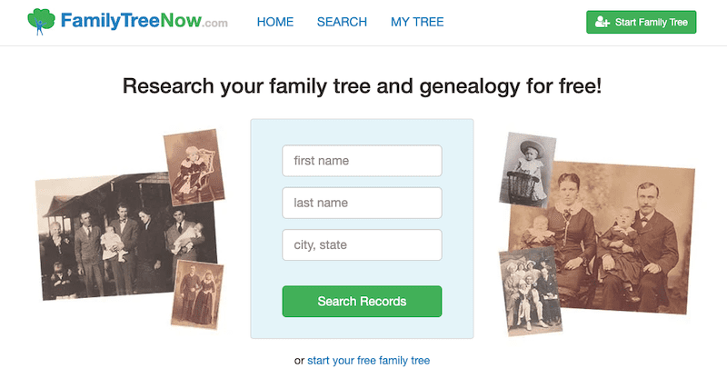Click the 'Research your family tree' heading
The image size is (727, 378).
point(362,87)
